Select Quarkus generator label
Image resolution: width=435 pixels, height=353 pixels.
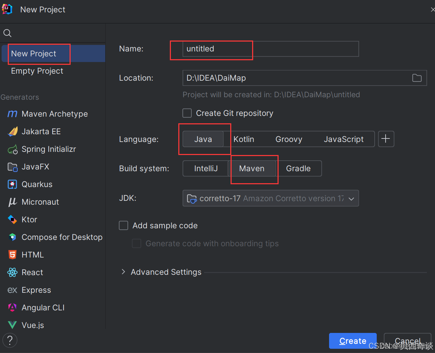tap(37, 184)
